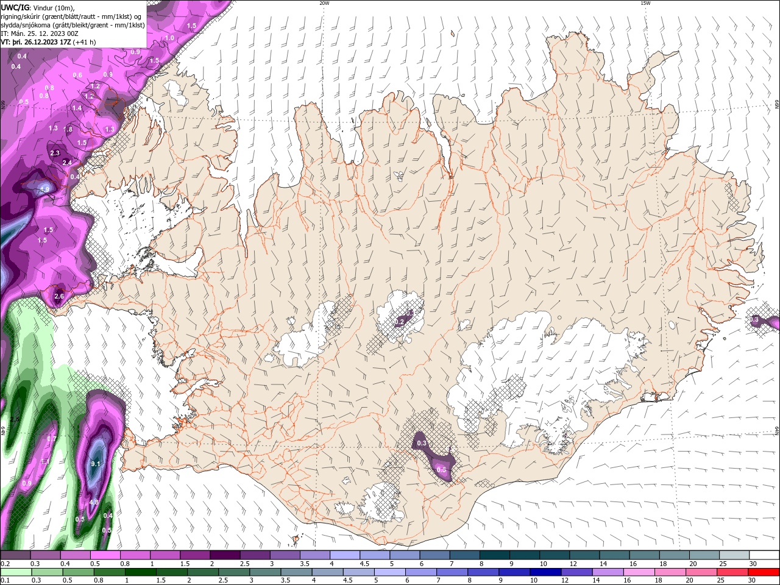Click the 0.2 value on the central glacier

400,321
